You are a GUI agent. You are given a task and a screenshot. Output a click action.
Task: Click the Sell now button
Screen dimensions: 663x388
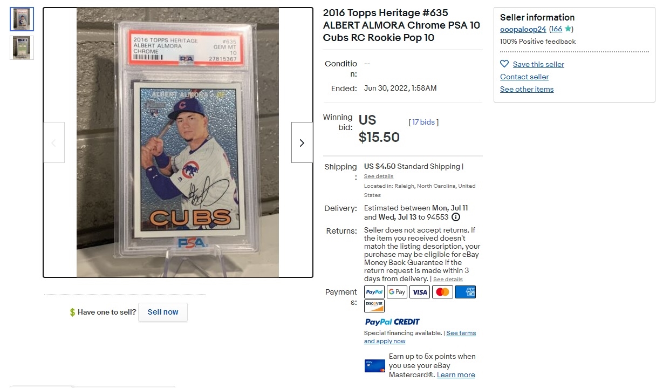[x=163, y=312]
